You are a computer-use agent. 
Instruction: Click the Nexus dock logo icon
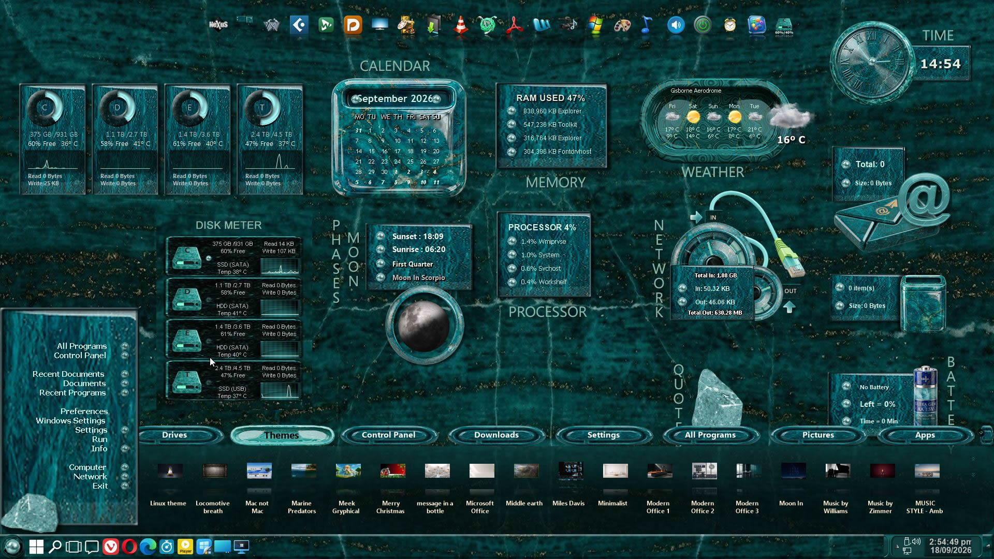218,24
